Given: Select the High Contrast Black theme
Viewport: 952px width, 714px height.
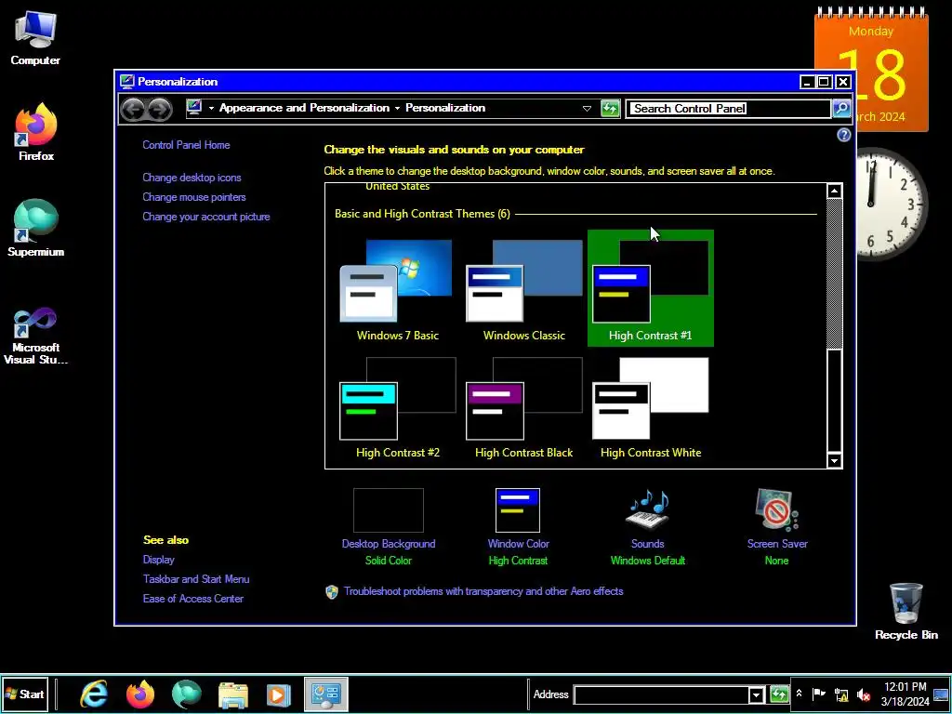Looking at the screenshot, I should pyautogui.click(x=524, y=407).
